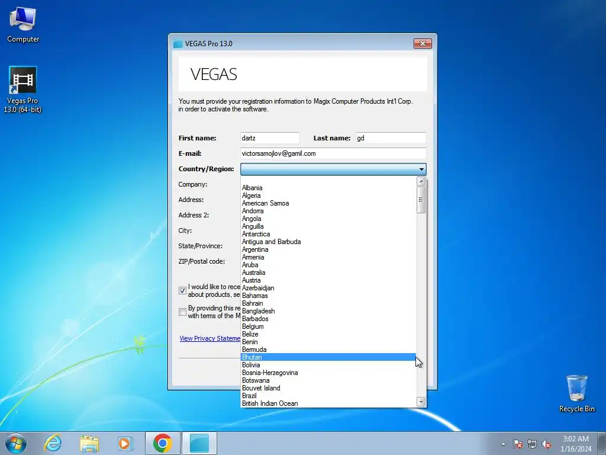
Task: Click the First name input field
Action: [x=270, y=138]
